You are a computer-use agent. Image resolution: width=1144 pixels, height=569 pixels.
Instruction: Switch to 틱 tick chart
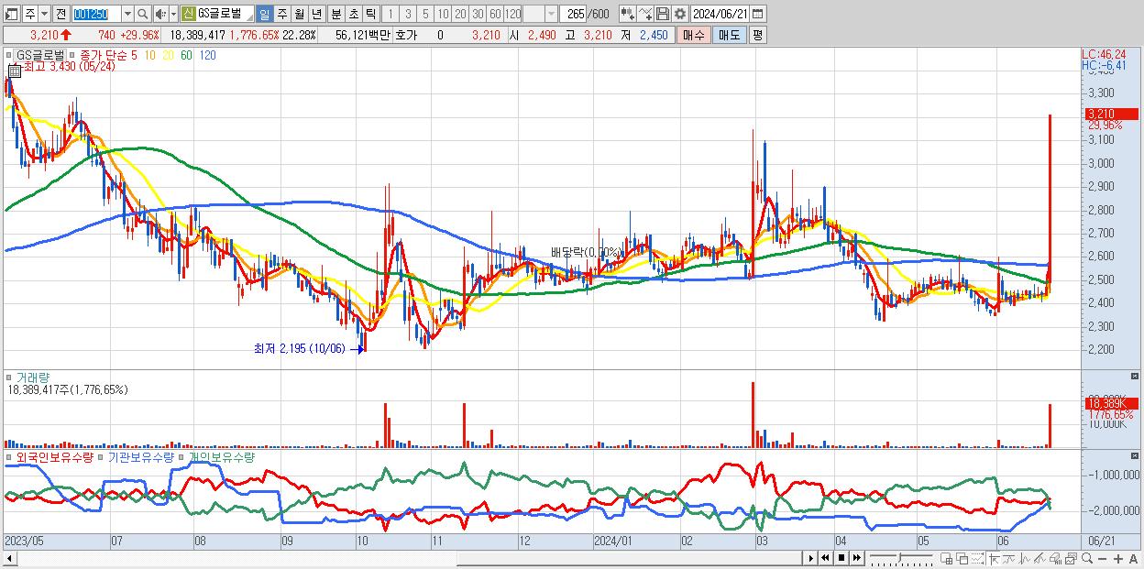(370, 14)
